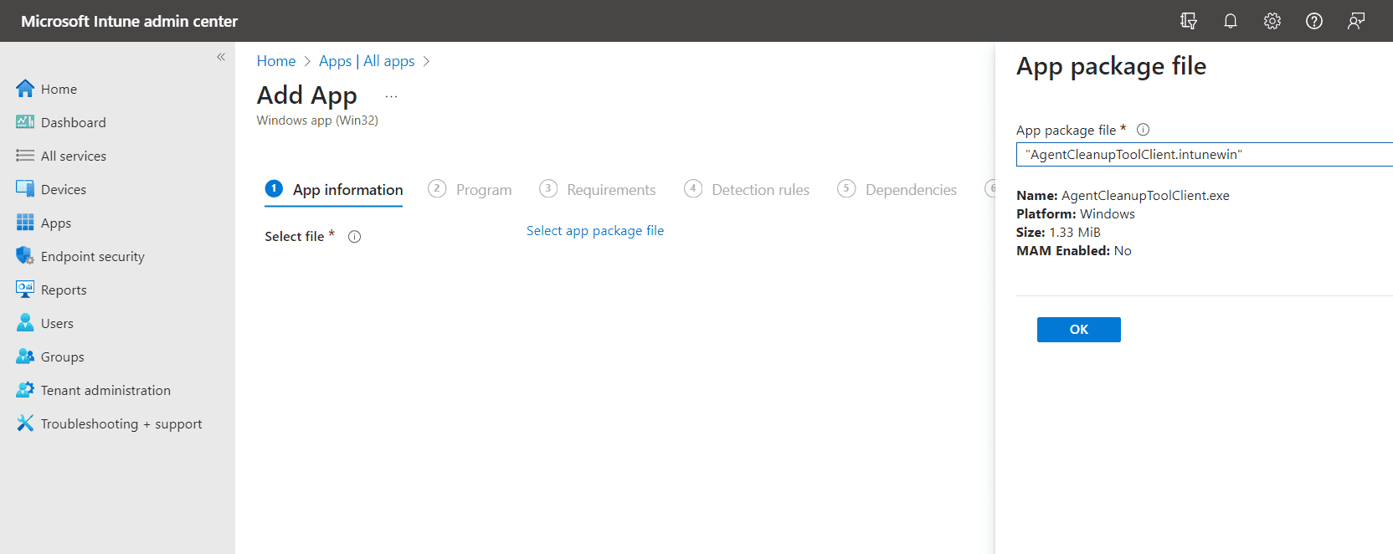Click the OK button

pos(1079,330)
